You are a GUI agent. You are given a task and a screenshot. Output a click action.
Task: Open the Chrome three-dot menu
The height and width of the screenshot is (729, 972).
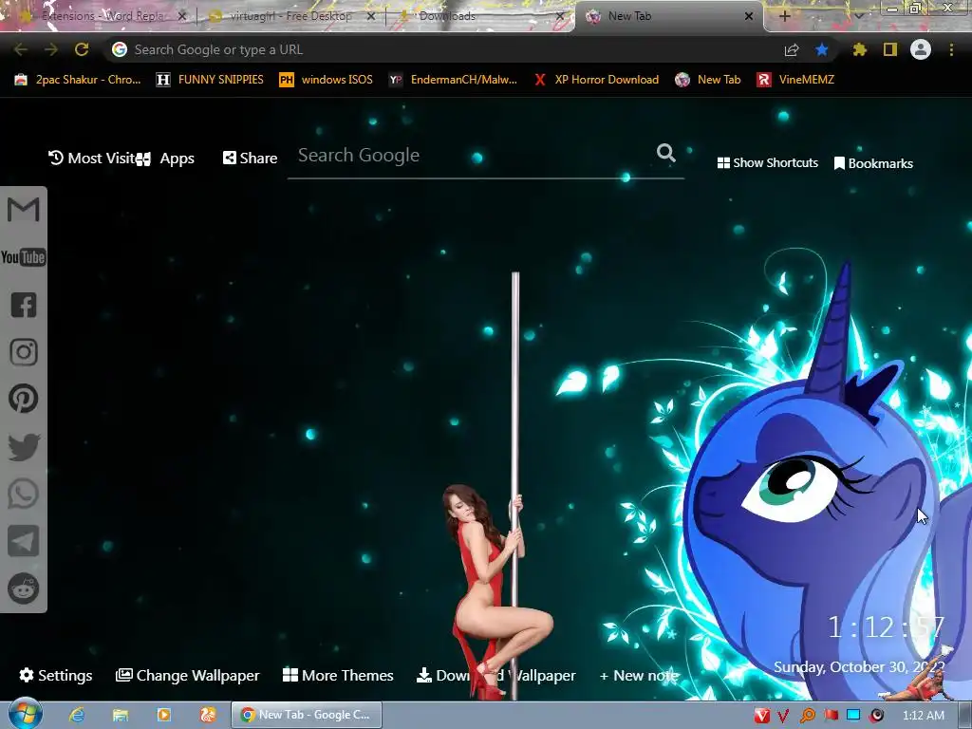[x=951, y=49]
